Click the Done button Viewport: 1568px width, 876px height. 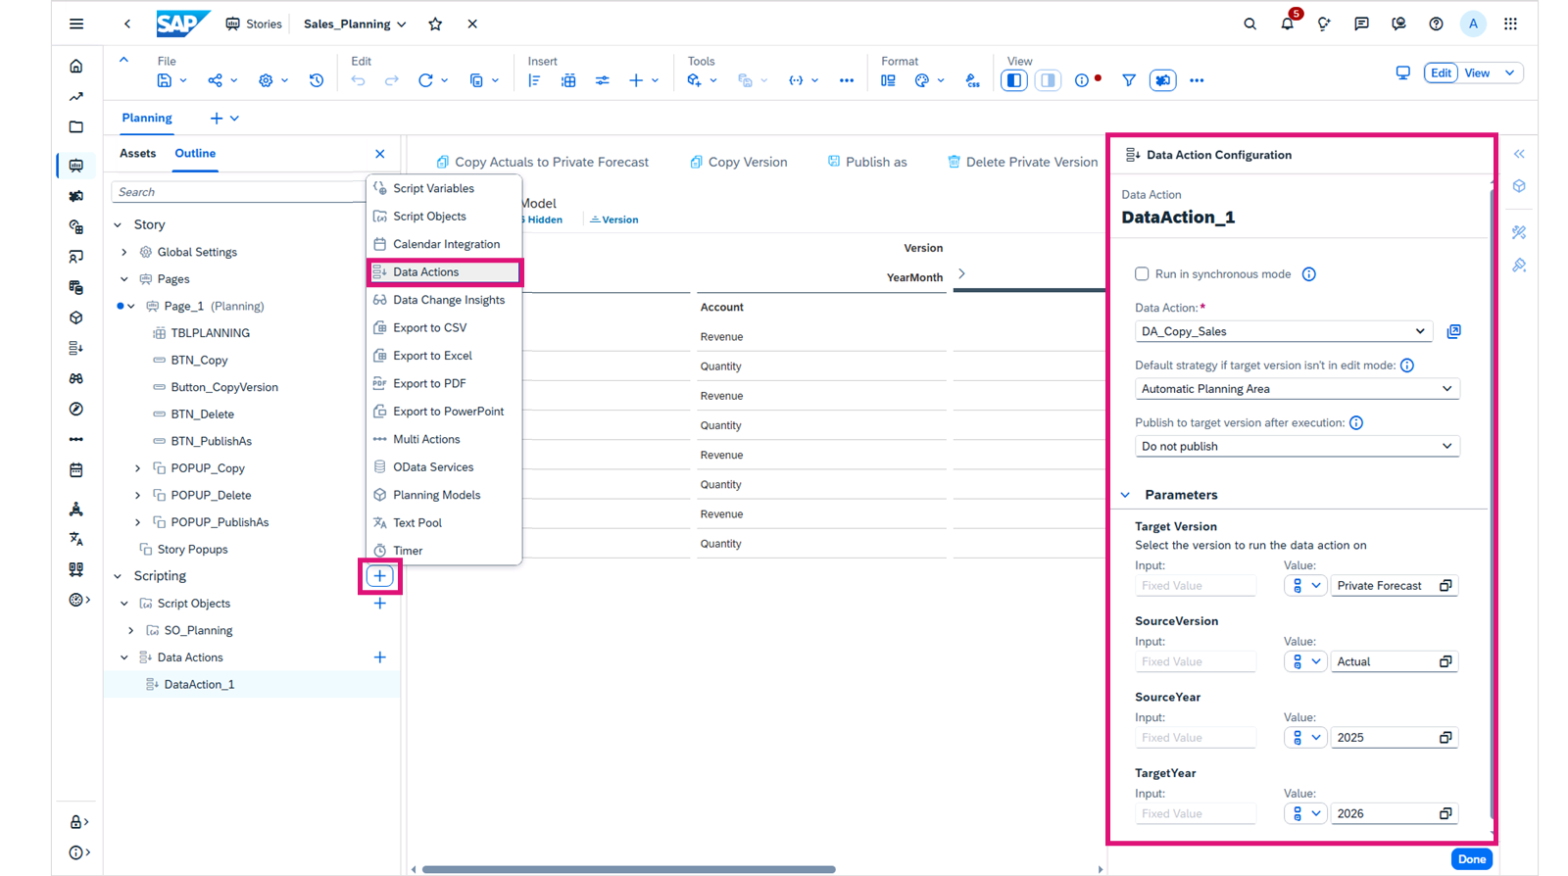(1472, 859)
